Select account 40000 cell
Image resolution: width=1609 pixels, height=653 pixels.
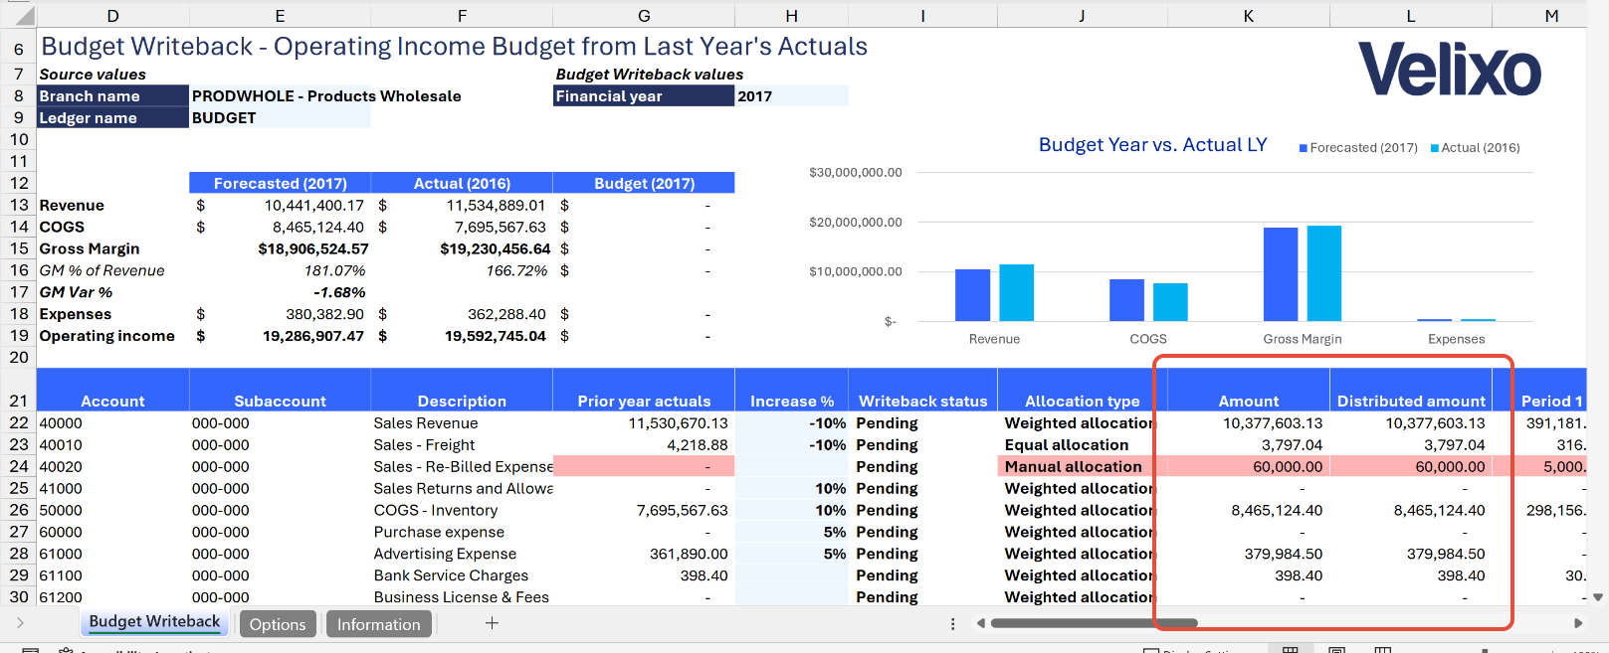(x=112, y=422)
